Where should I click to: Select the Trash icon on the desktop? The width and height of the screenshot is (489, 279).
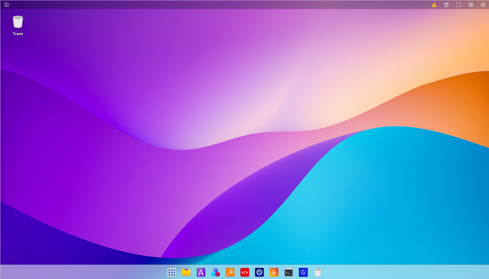(x=18, y=22)
